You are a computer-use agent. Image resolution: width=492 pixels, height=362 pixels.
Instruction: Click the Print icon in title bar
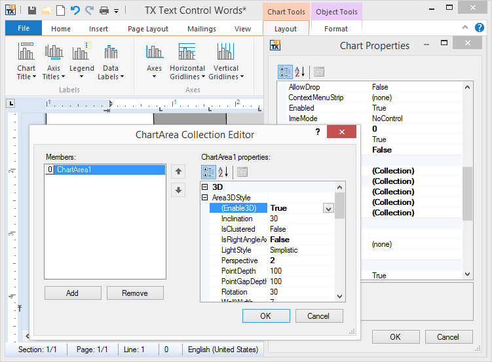(104, 10)
